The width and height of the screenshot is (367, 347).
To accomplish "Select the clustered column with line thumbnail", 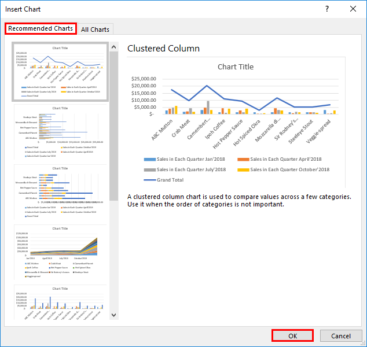I will [60, 72].
